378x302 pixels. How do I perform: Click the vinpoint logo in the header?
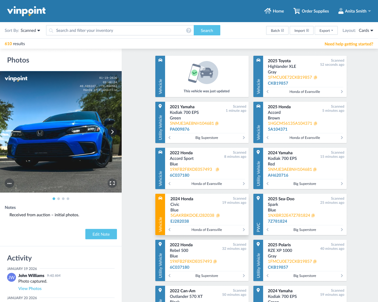tap(26, 11)
